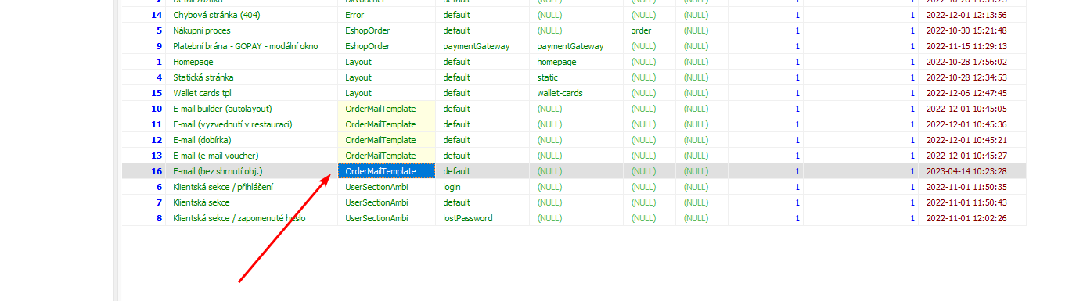The height and width of the screenshot is (301, 1076).
Task: Select the highlighted OrderMailTemplate cell in row 16
Action: tap(387, 171)
